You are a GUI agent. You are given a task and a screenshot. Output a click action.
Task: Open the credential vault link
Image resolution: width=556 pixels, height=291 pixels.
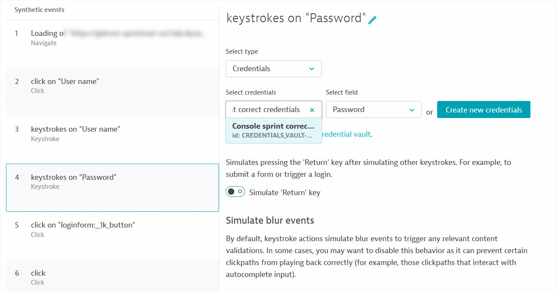coord(347,134)
